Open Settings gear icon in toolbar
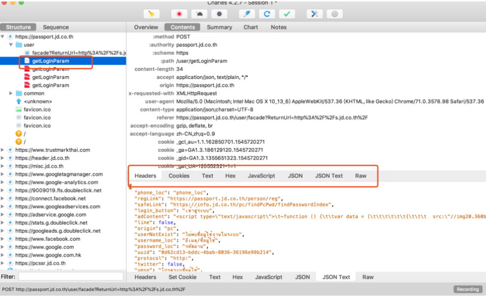486x296 pixels. coord(335,14)
